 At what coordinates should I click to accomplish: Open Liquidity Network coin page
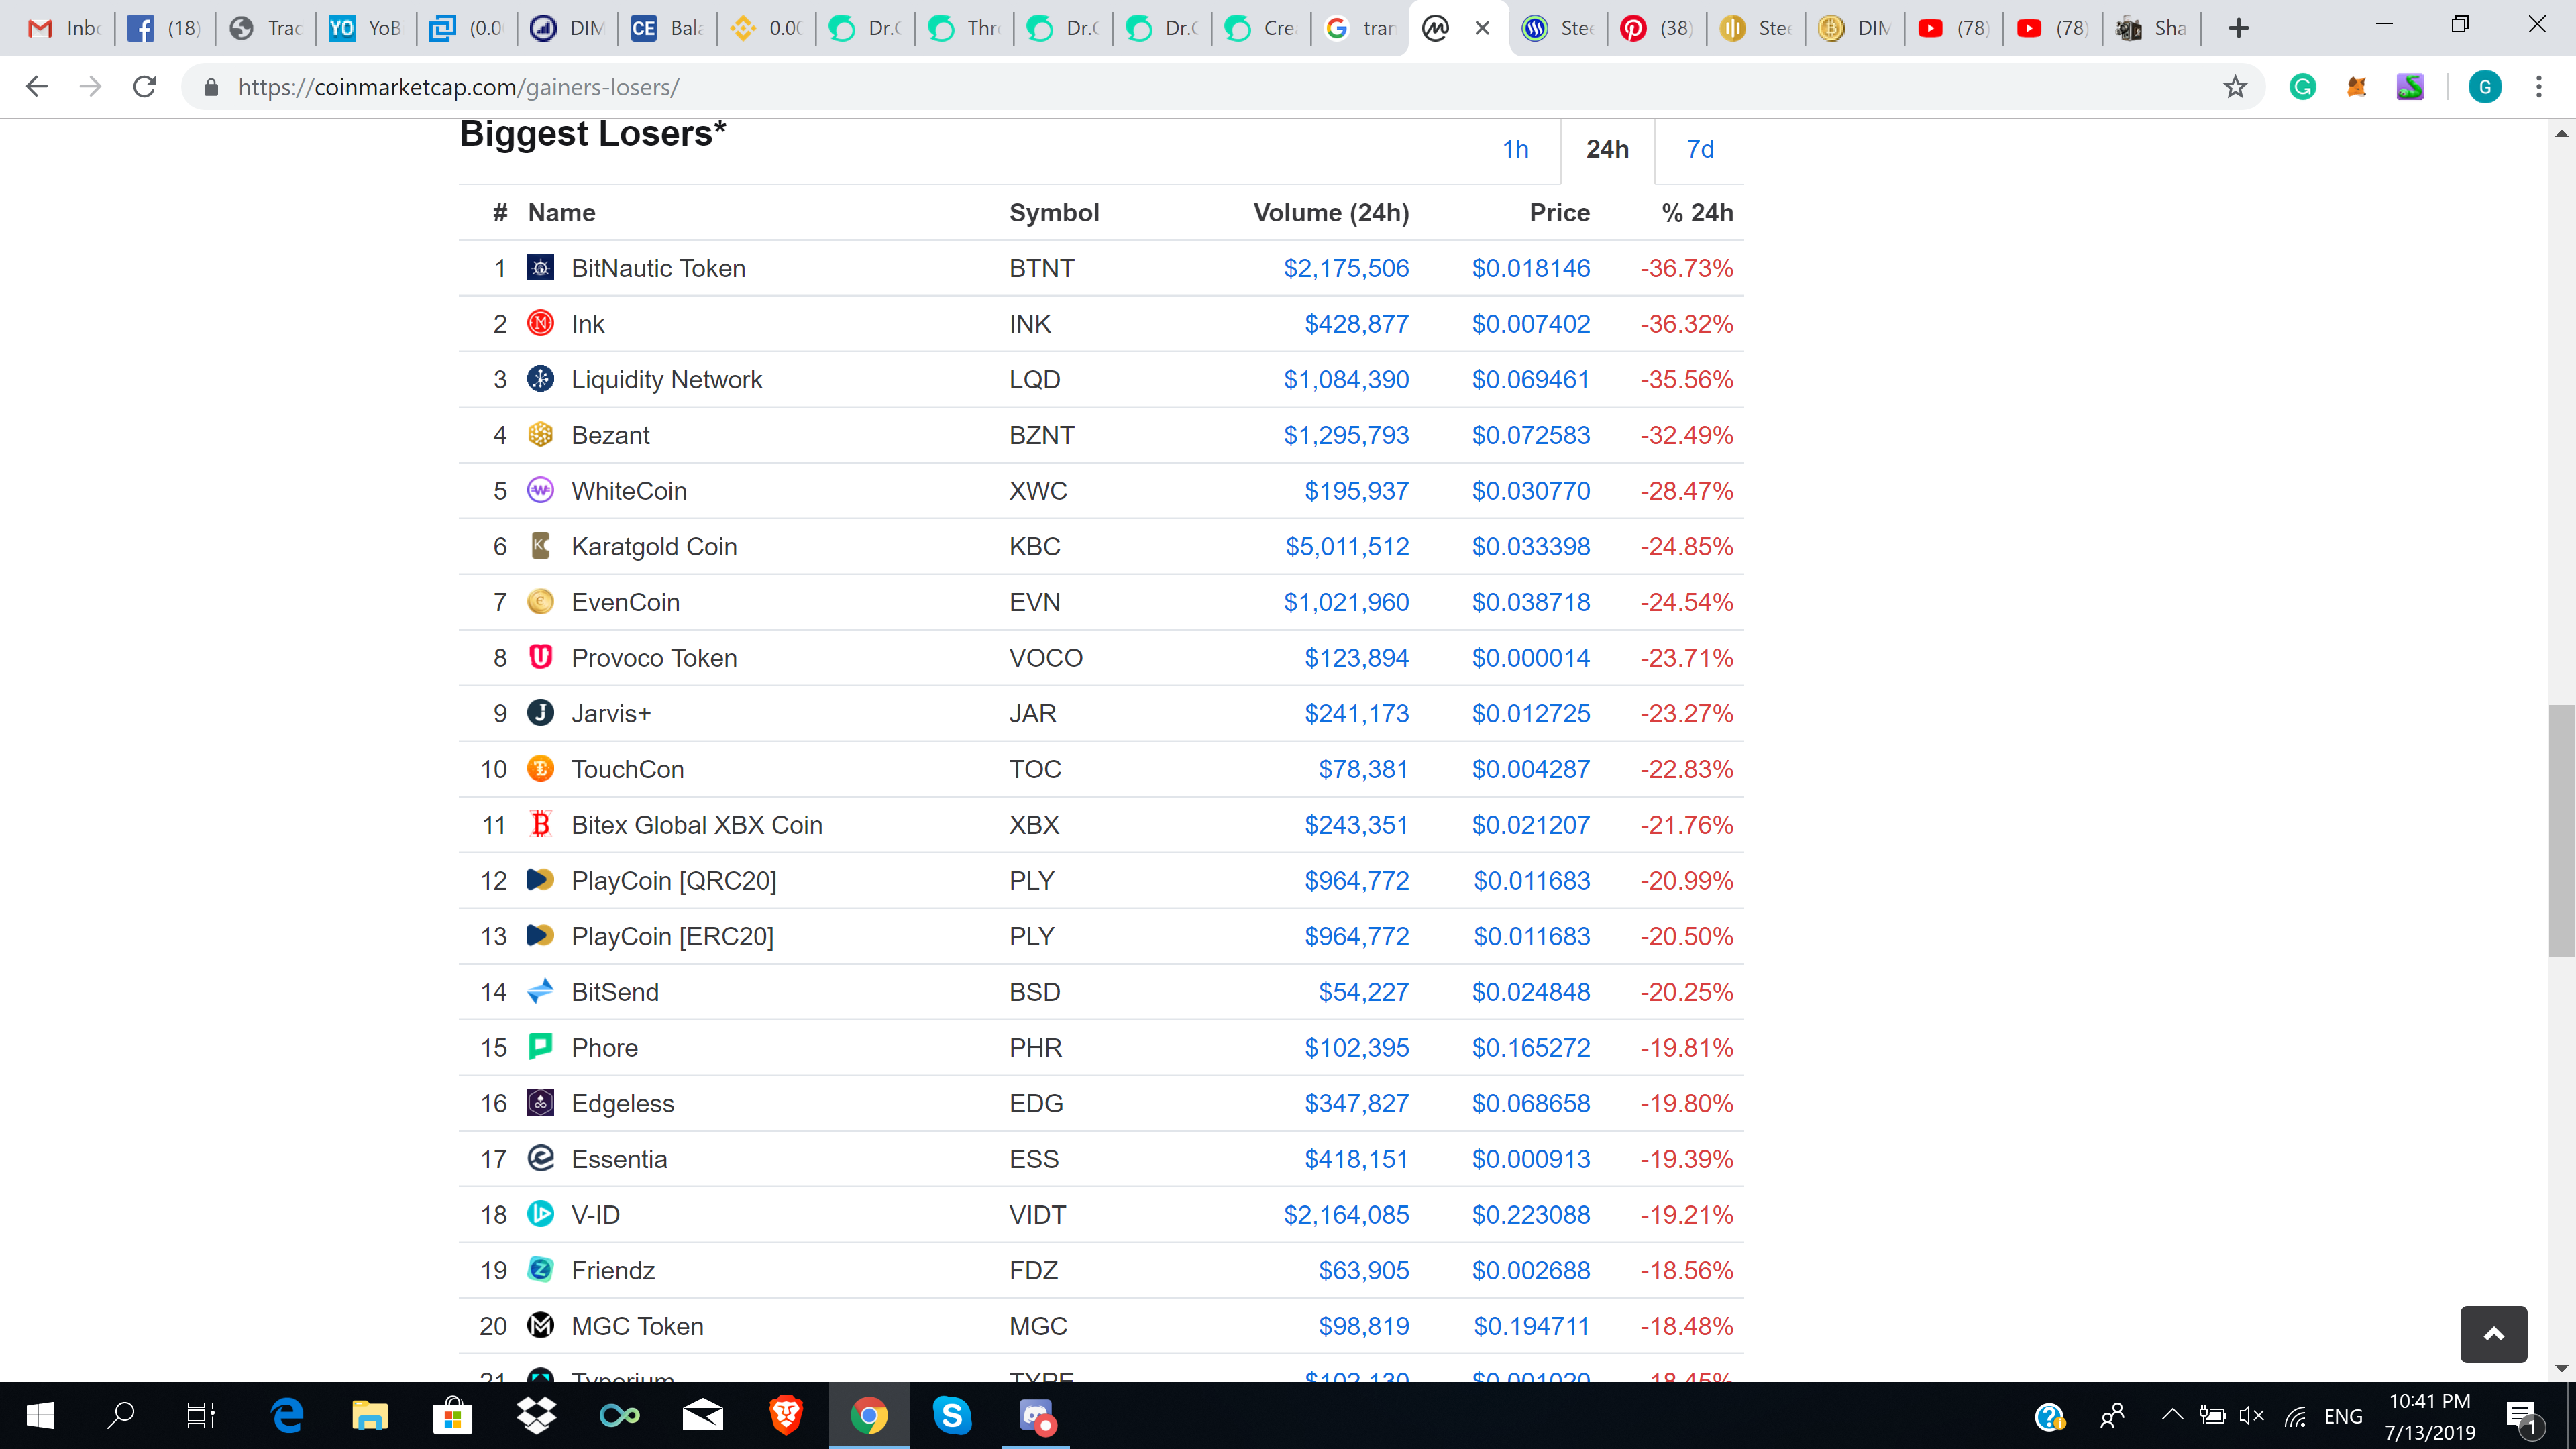666,380
